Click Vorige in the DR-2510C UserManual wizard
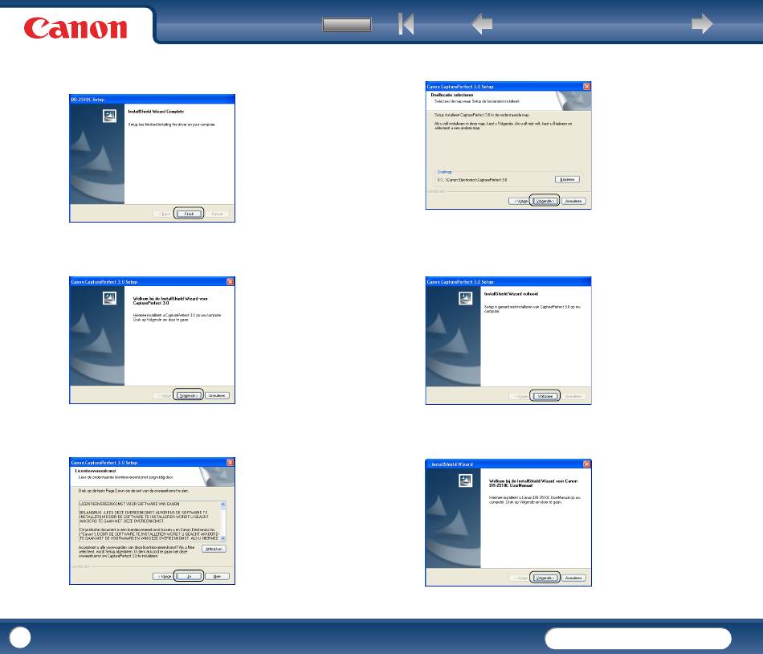The image size is (763, 654). (520, 578)
